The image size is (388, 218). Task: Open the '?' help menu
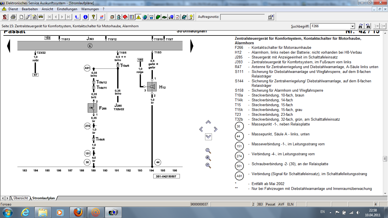[104, 9]
